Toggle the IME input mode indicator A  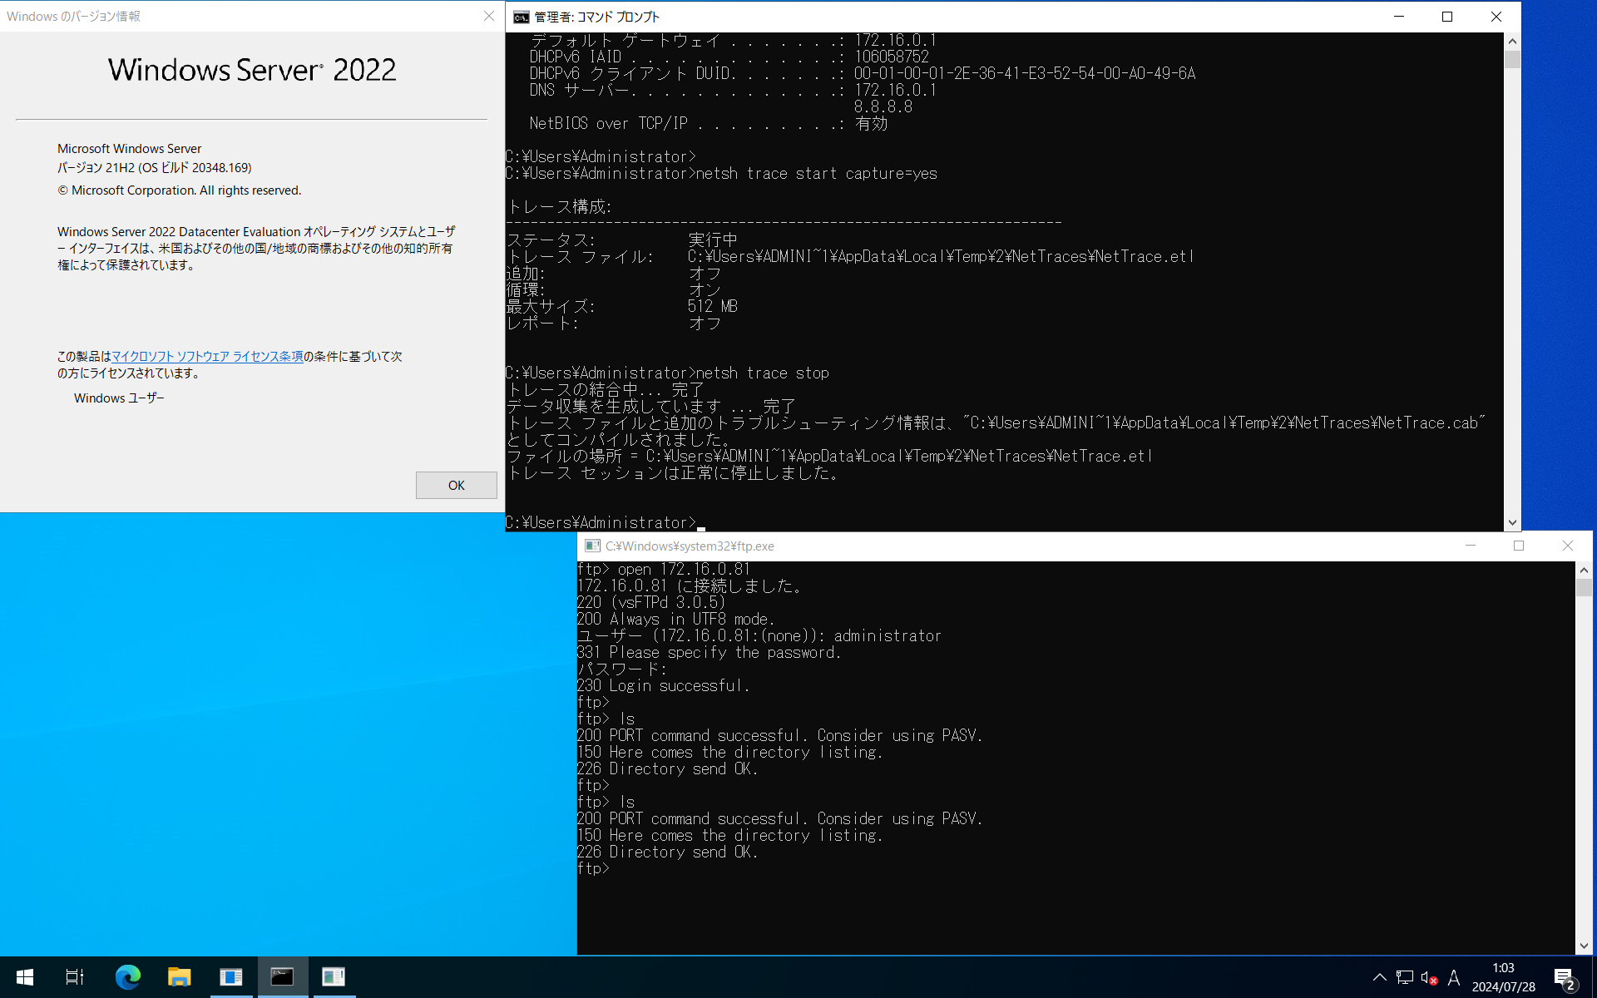(1454, 977)
